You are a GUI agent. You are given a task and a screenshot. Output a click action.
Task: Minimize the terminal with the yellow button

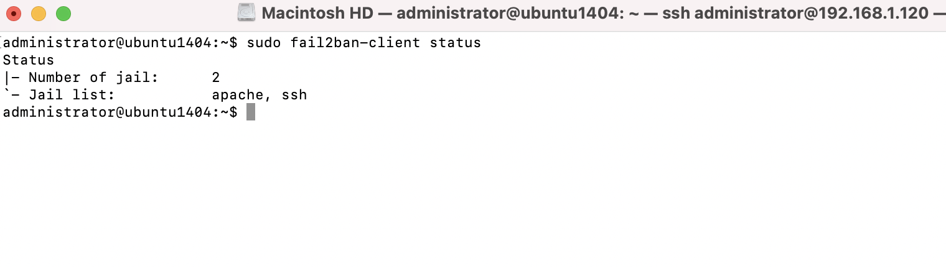click(39, 13)
